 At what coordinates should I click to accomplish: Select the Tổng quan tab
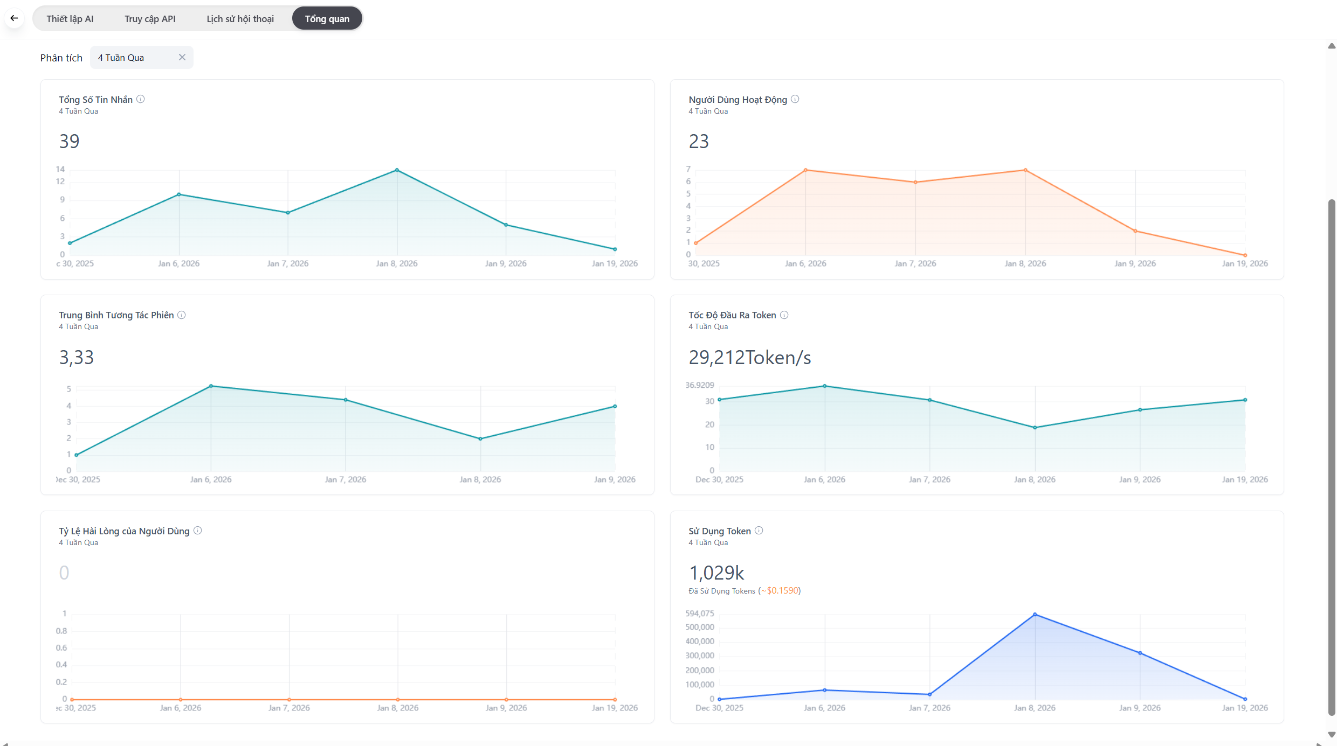pos(327,19)
